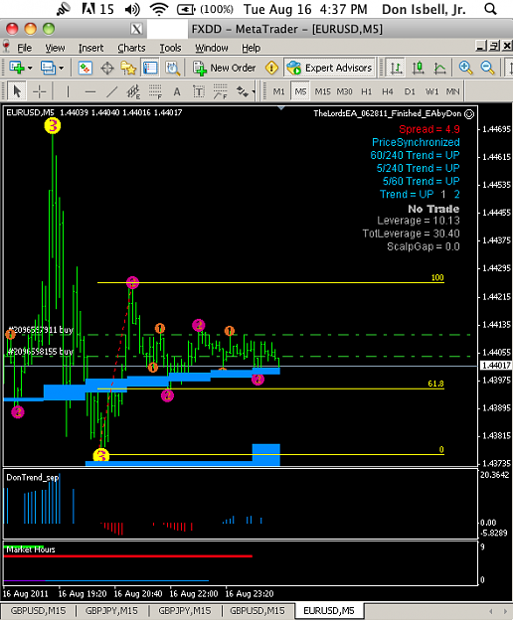The height and width of the screenshot is (621, 513).
Task: Open the volume control menu
Action: [131, 9]
